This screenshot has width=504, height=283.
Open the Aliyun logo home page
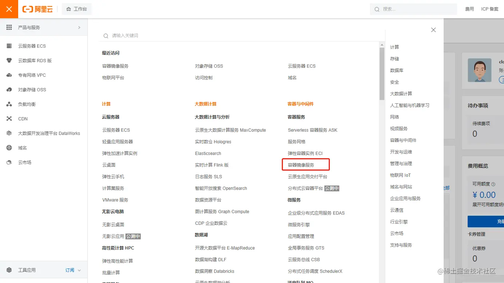(37, 9)
